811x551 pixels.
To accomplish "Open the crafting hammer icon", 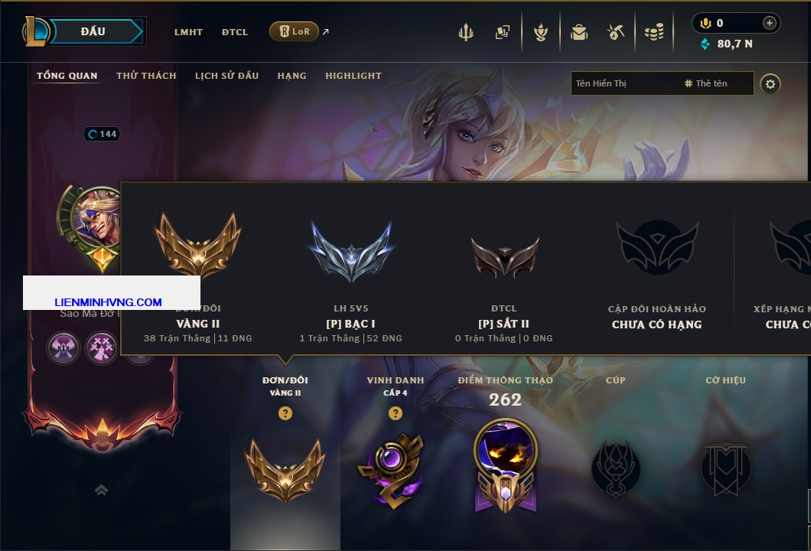I will tap(615, 33).
